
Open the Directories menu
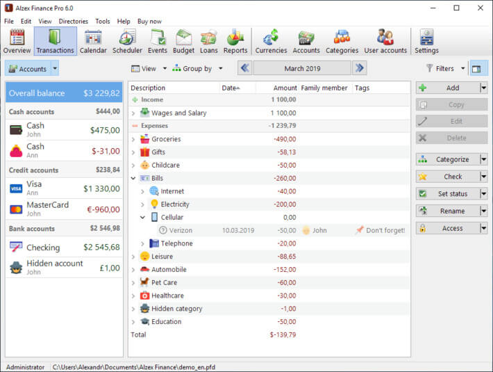coord(74,22)
